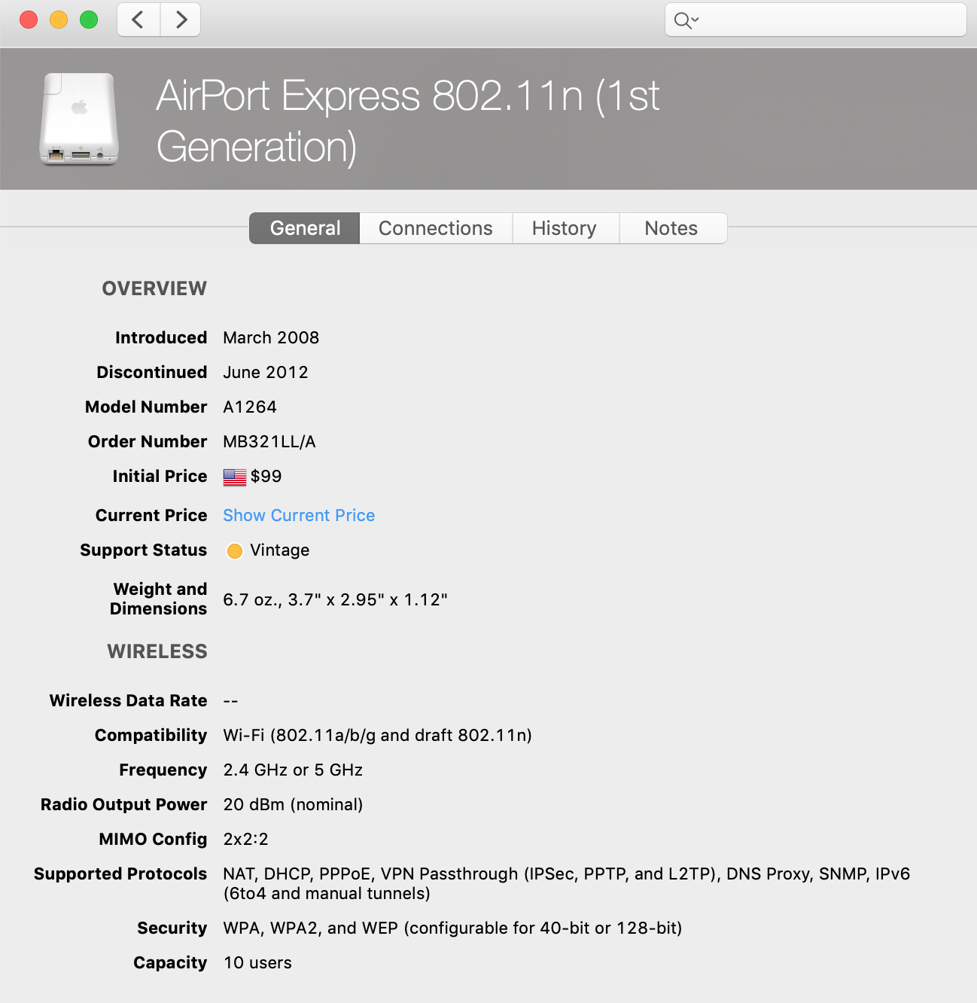The image size is (977, 1003).
Task: Open the Notes tab
Action: click(671, 228)
